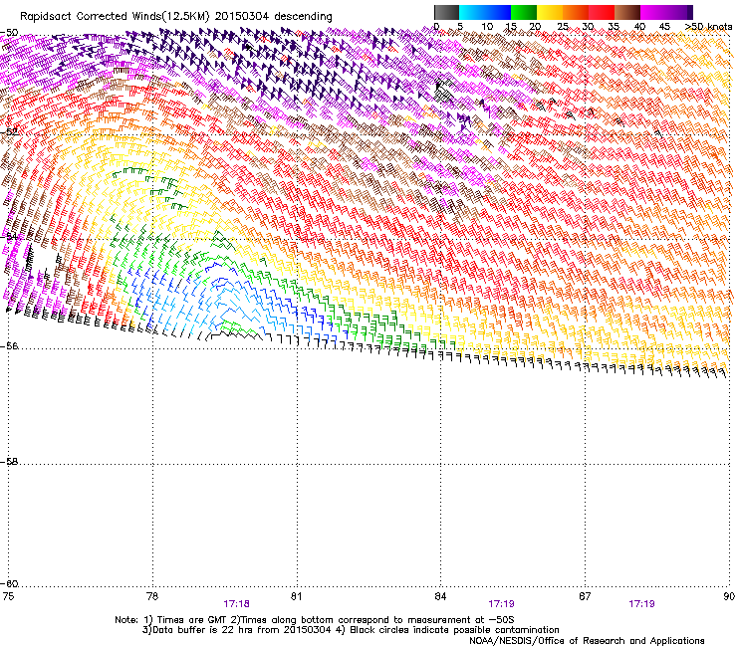Select the green 15–20 knots legend swatch
The width and height of the screenshot is (737, 647).
(x=524, y=12)
